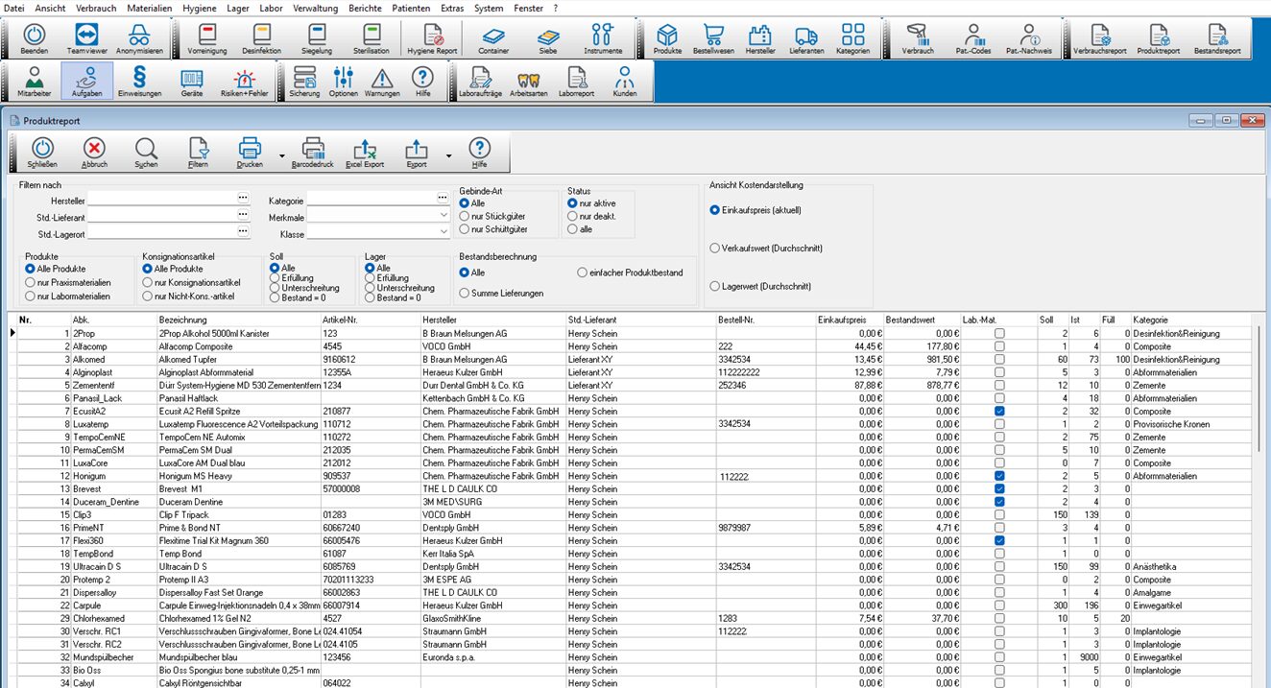Screen dimensions: 1271x688
Task: Click the Teamviewer icon
Action: (x=87, y=37)
